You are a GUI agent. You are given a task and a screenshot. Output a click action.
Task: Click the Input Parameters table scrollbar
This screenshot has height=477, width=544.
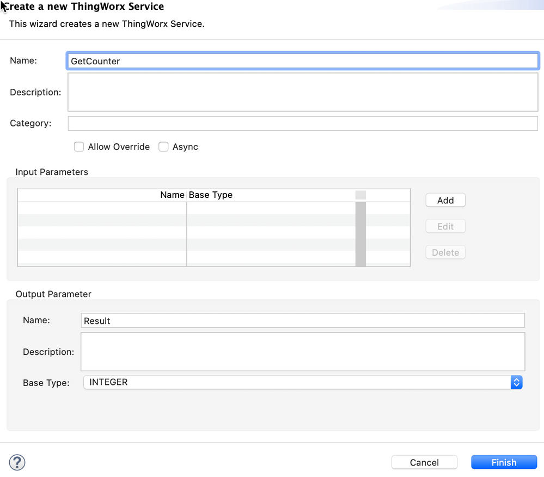coord(360,233)
